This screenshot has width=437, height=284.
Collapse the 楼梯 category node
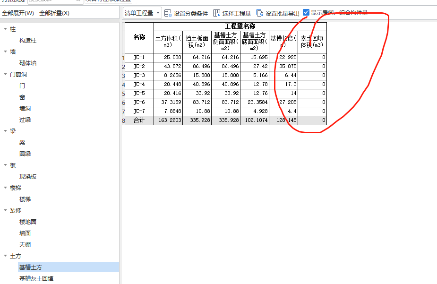[5, 188]
